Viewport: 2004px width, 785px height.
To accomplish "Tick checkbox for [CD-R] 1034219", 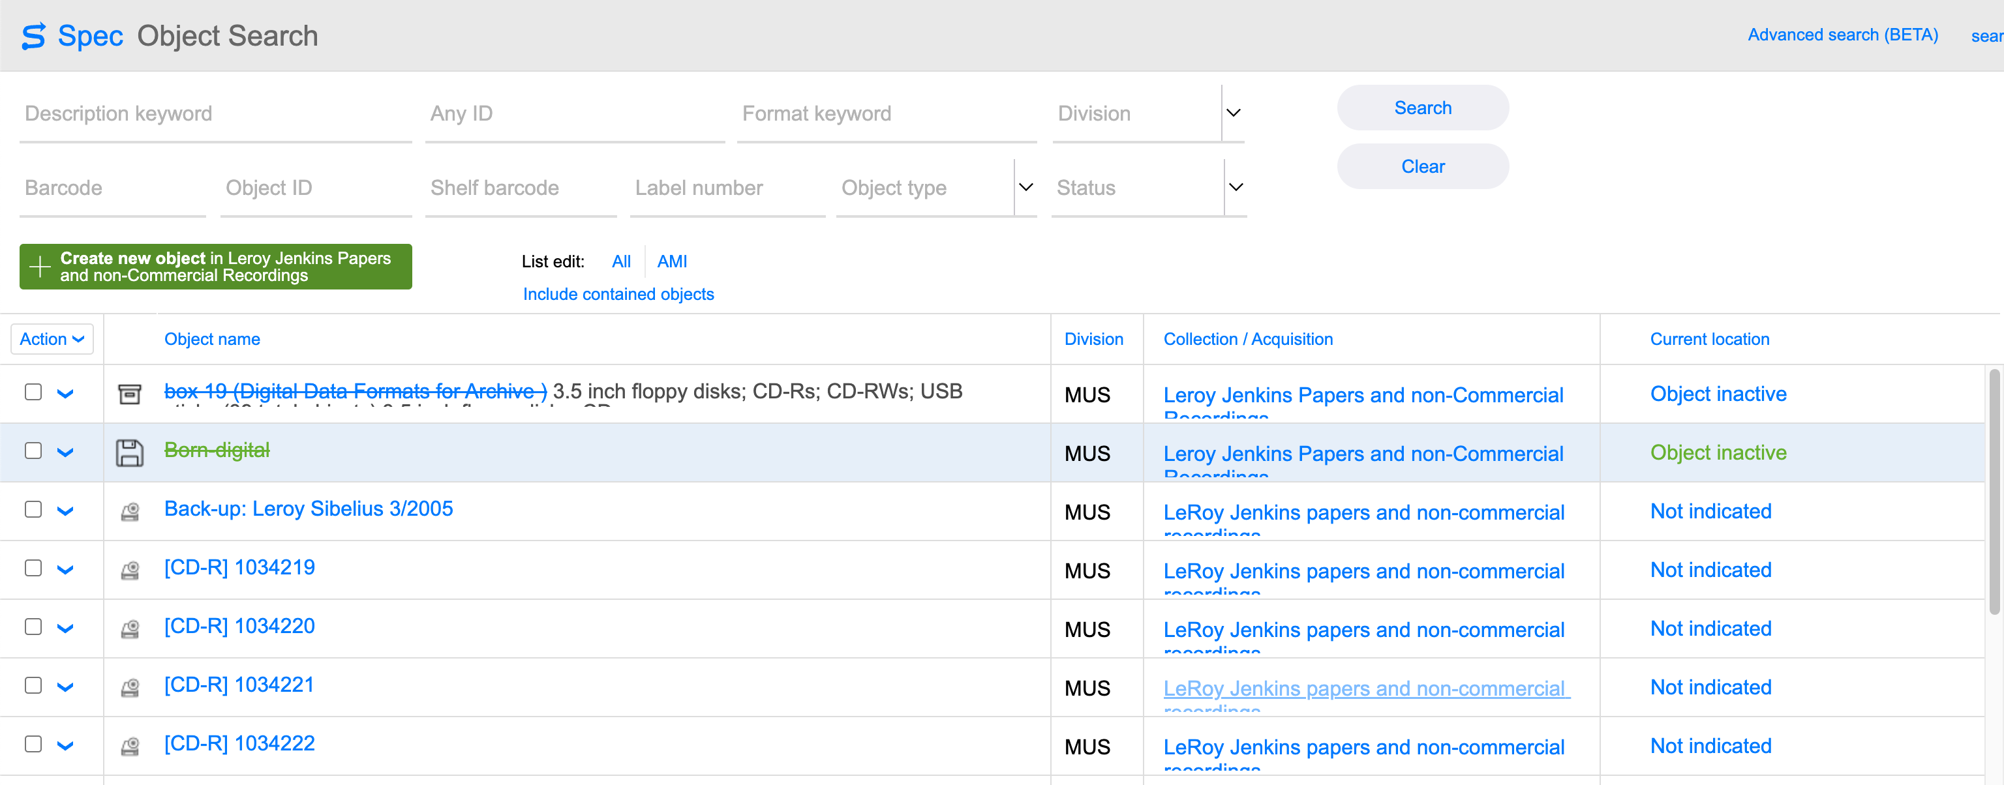I will coord(33,568).
